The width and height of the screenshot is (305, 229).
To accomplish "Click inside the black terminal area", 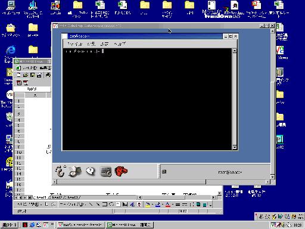I will pos(147,100).
